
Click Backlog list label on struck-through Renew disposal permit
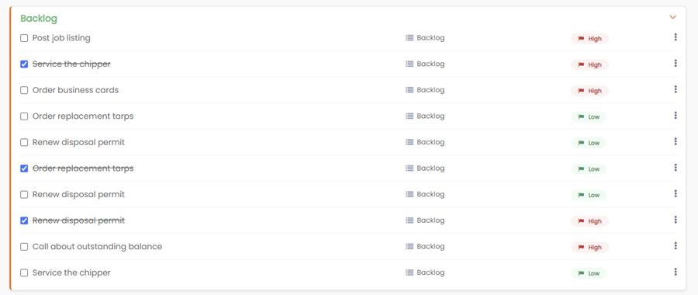click(x=430, y=220)
